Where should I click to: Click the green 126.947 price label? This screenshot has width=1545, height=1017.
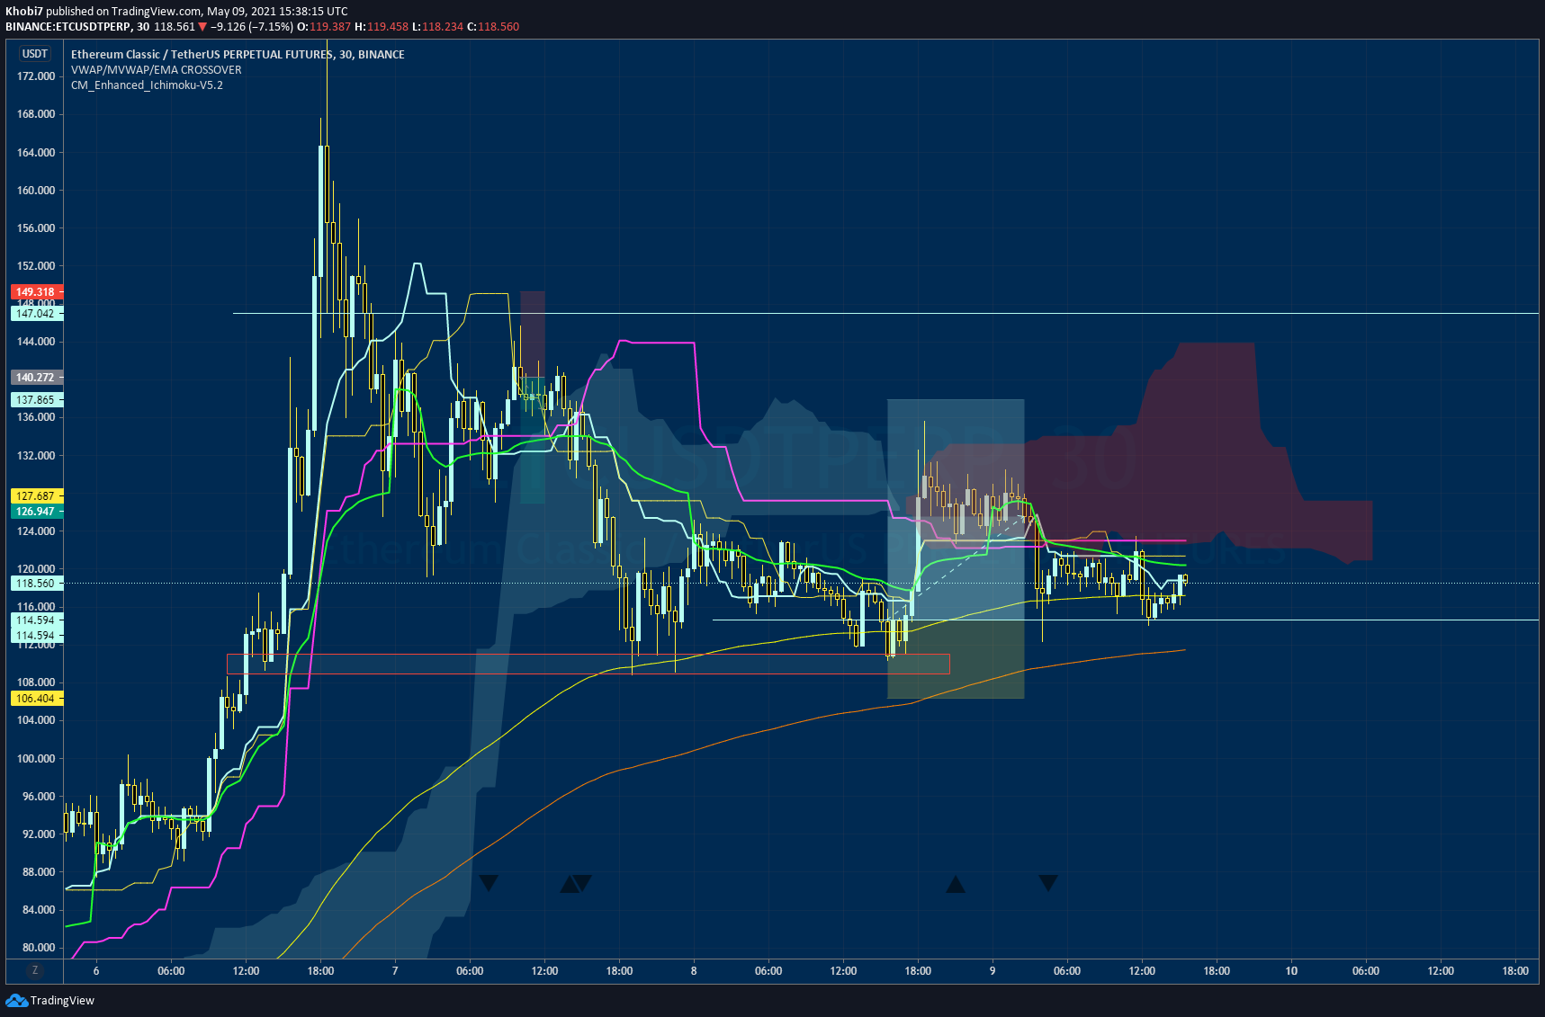[x=36, y=511]
